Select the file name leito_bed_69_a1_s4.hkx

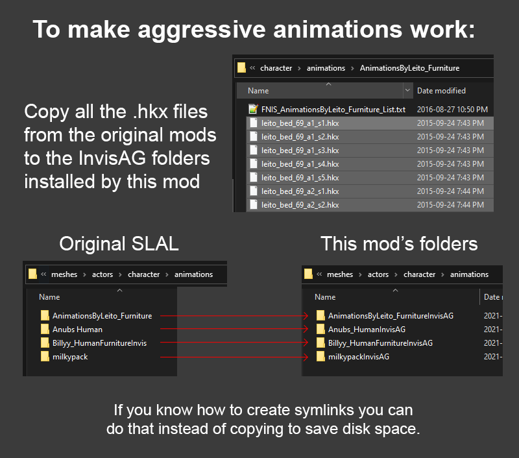coord(300,164)
